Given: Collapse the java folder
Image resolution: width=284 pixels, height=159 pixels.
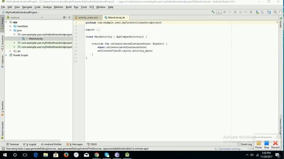Looking at the screenshot, I should pos(10,30).
